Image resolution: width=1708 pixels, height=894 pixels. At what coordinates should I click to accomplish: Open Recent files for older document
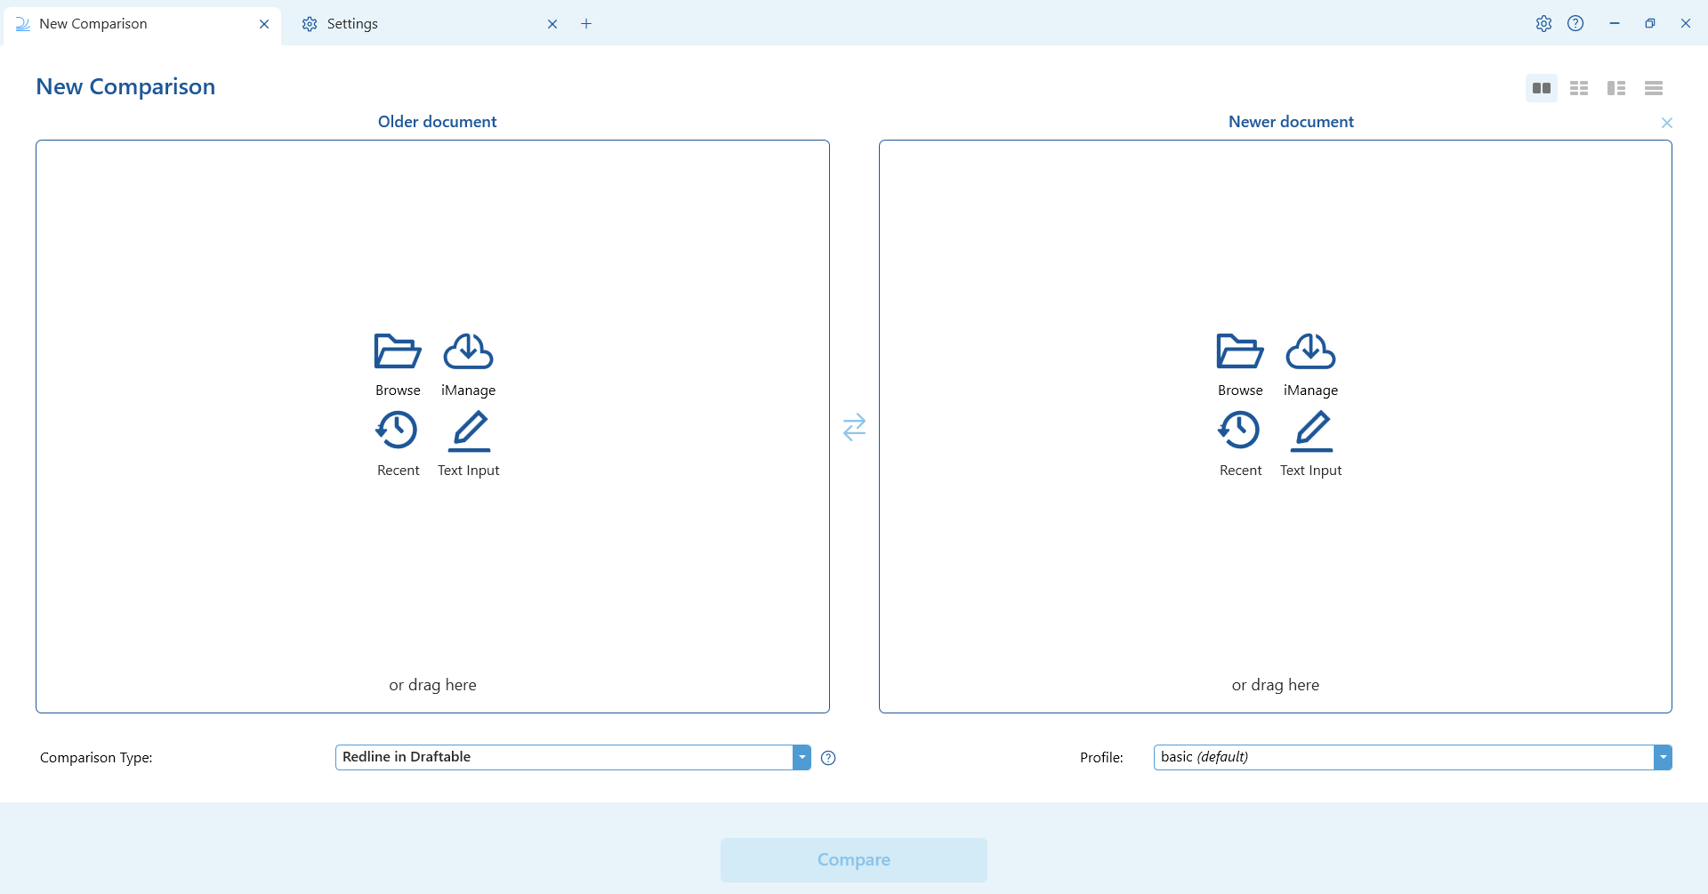[398, 443]
